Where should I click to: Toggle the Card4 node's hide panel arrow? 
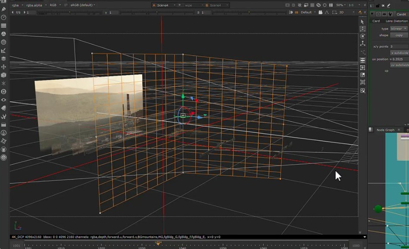coord(372,14)
